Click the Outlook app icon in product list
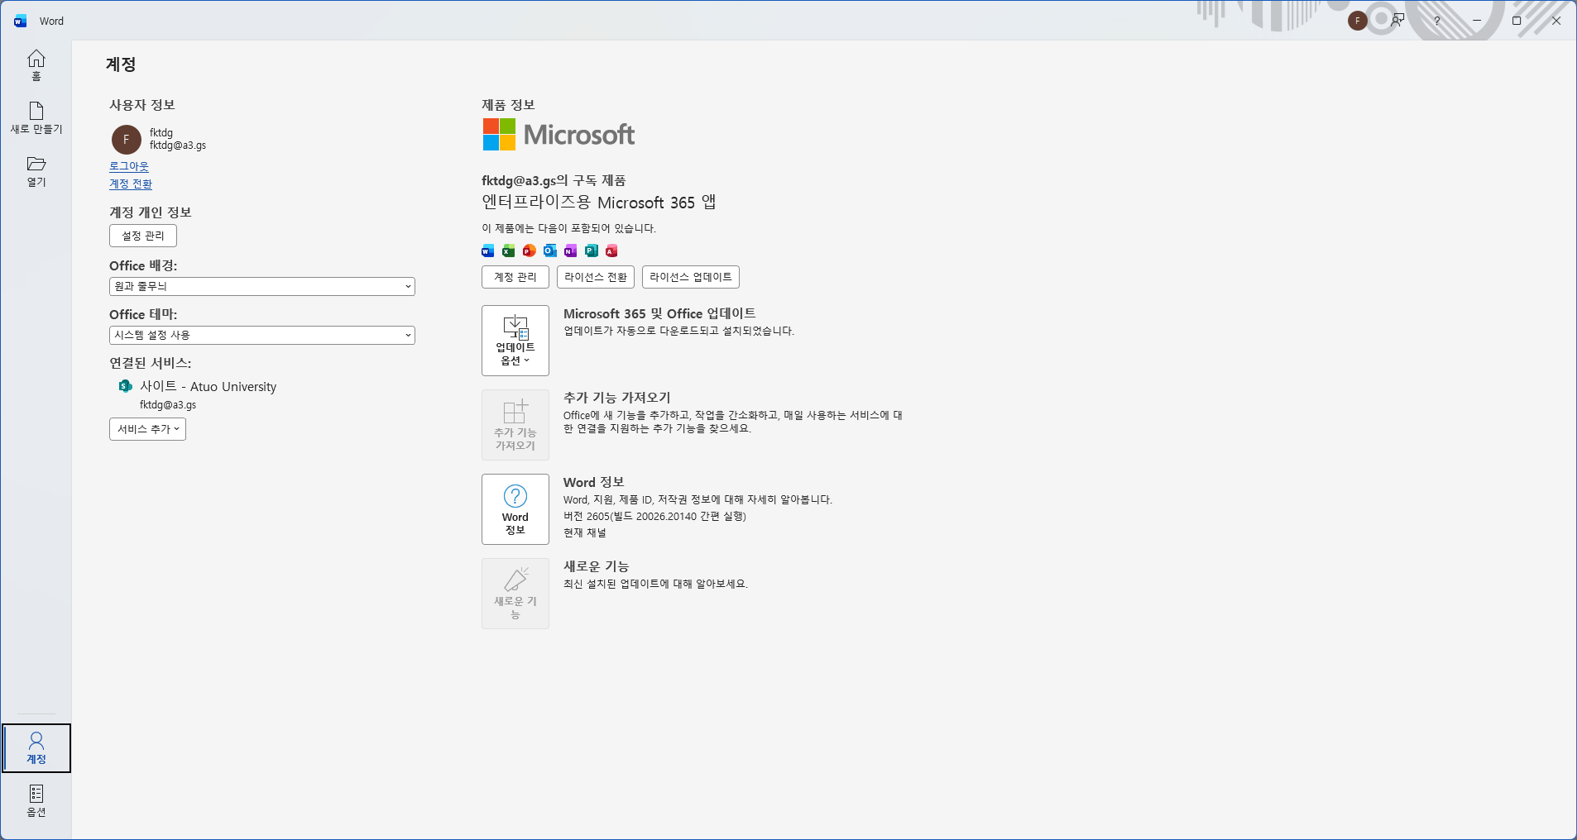 [x=550, y=251]
